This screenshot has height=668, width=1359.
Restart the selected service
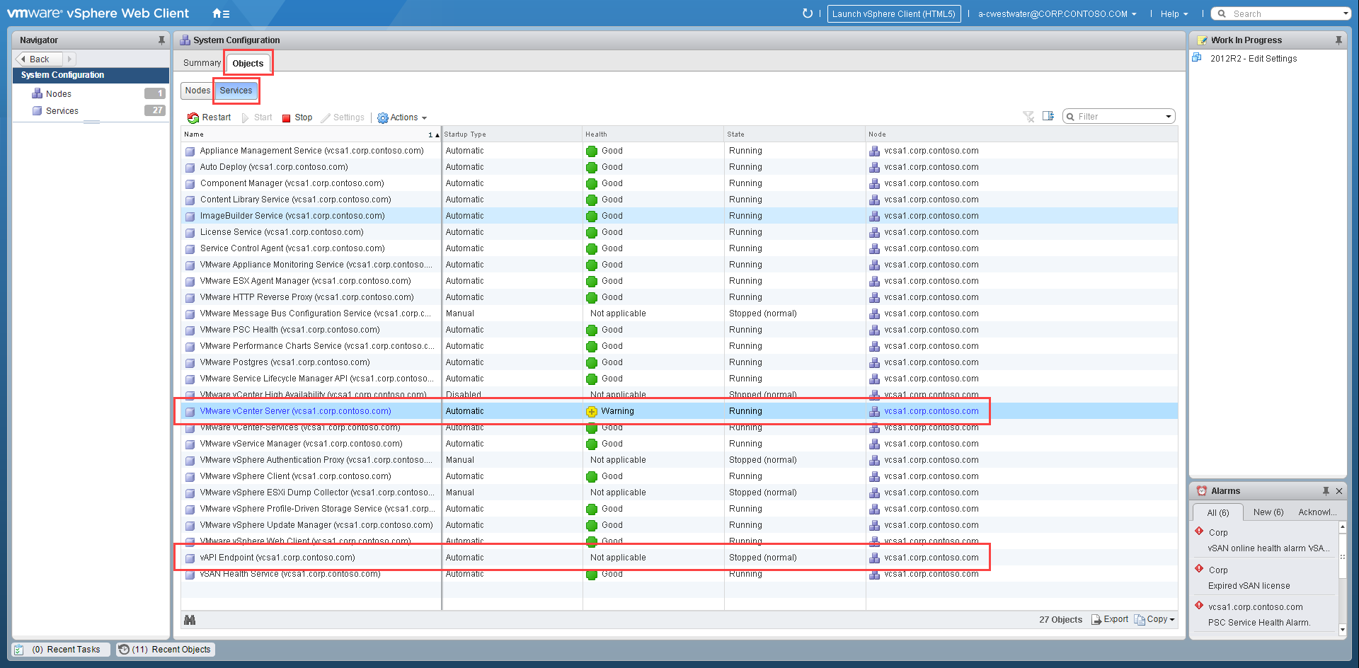coord(210,117)
